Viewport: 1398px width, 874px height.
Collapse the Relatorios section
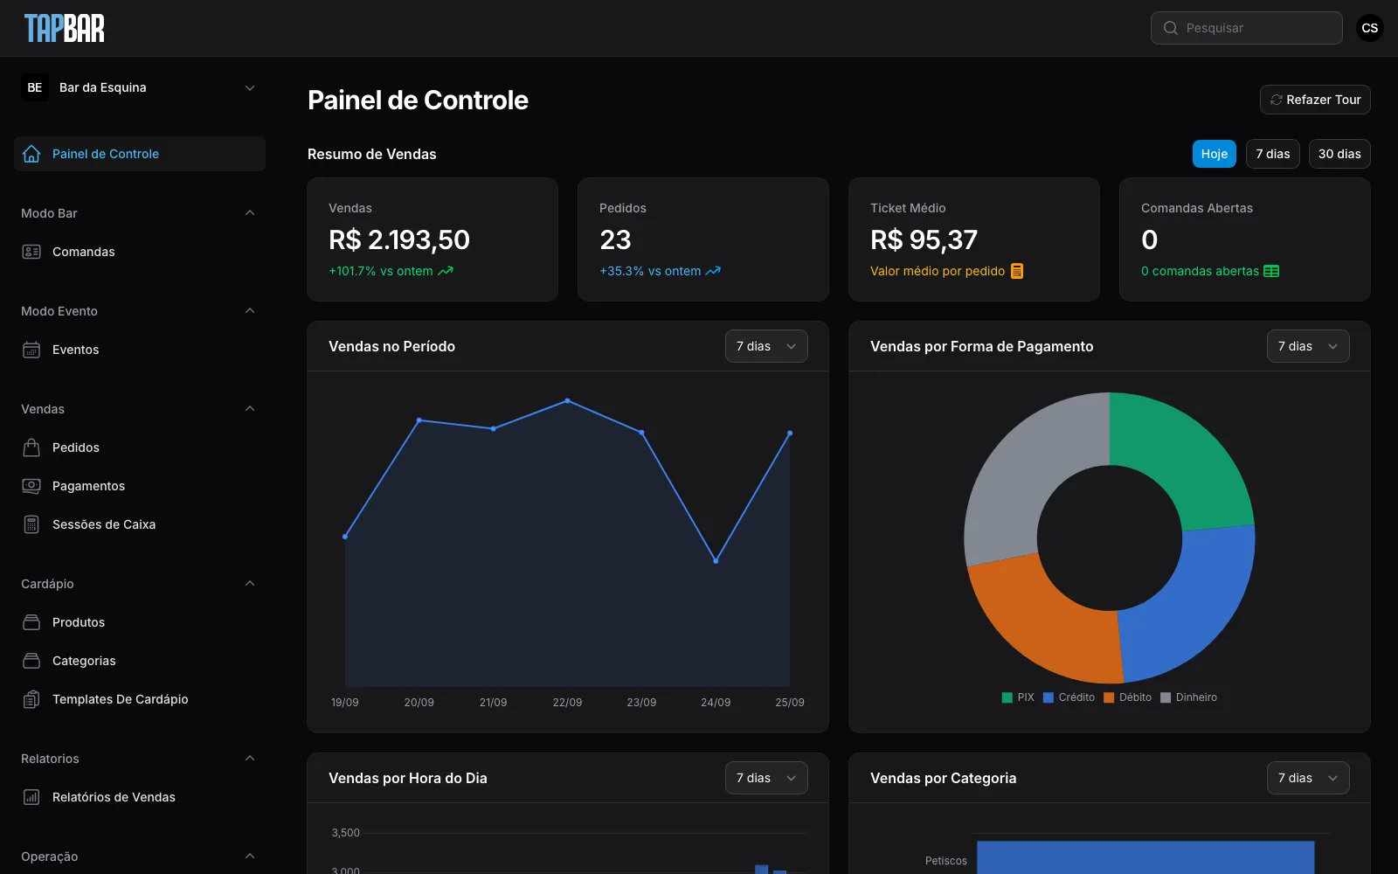(x=250, y=759)
